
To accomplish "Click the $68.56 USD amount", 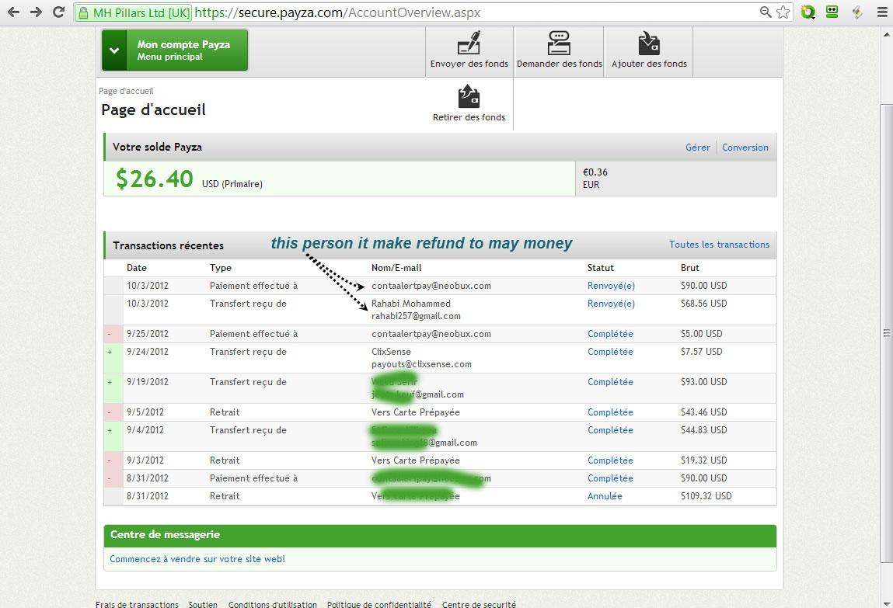I will (x=704, y=304).
